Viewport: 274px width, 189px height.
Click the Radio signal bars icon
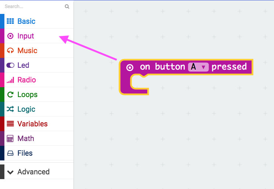(x=10, y=80)
